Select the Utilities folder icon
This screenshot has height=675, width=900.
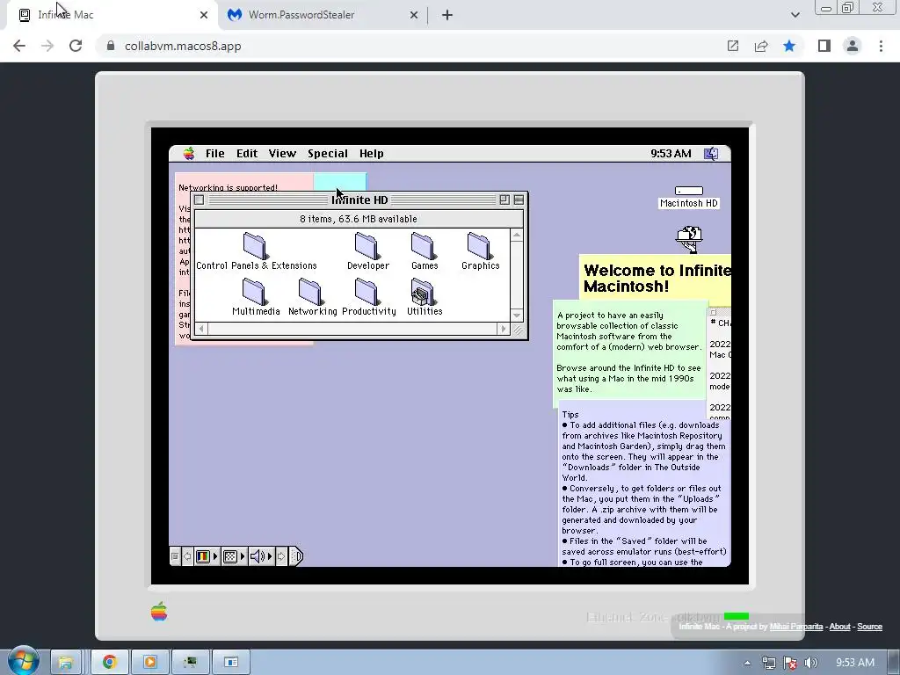coord(425,297)
